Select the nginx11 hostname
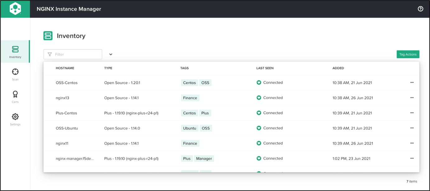The image size is (430, 191). point(62,143)
